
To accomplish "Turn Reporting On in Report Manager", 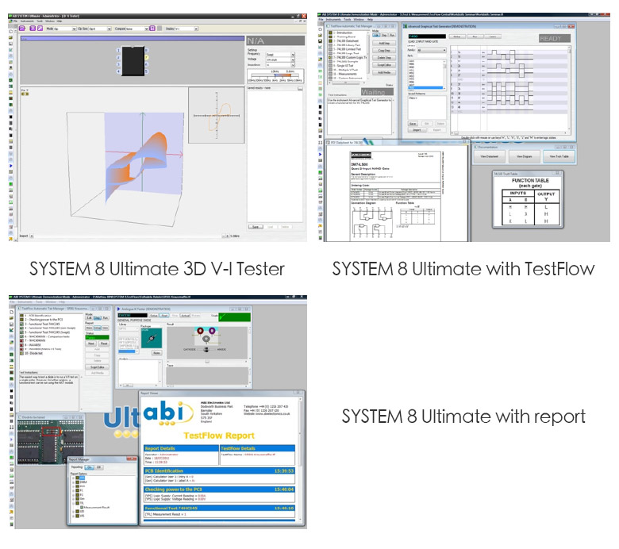I will coord(89,467).
